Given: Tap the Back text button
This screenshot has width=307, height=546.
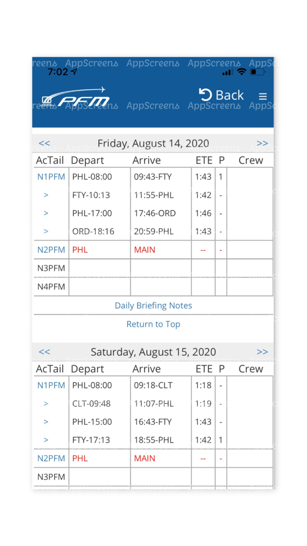Looking at the screenshot, I should pyautogui.click(x=230, y=95).
